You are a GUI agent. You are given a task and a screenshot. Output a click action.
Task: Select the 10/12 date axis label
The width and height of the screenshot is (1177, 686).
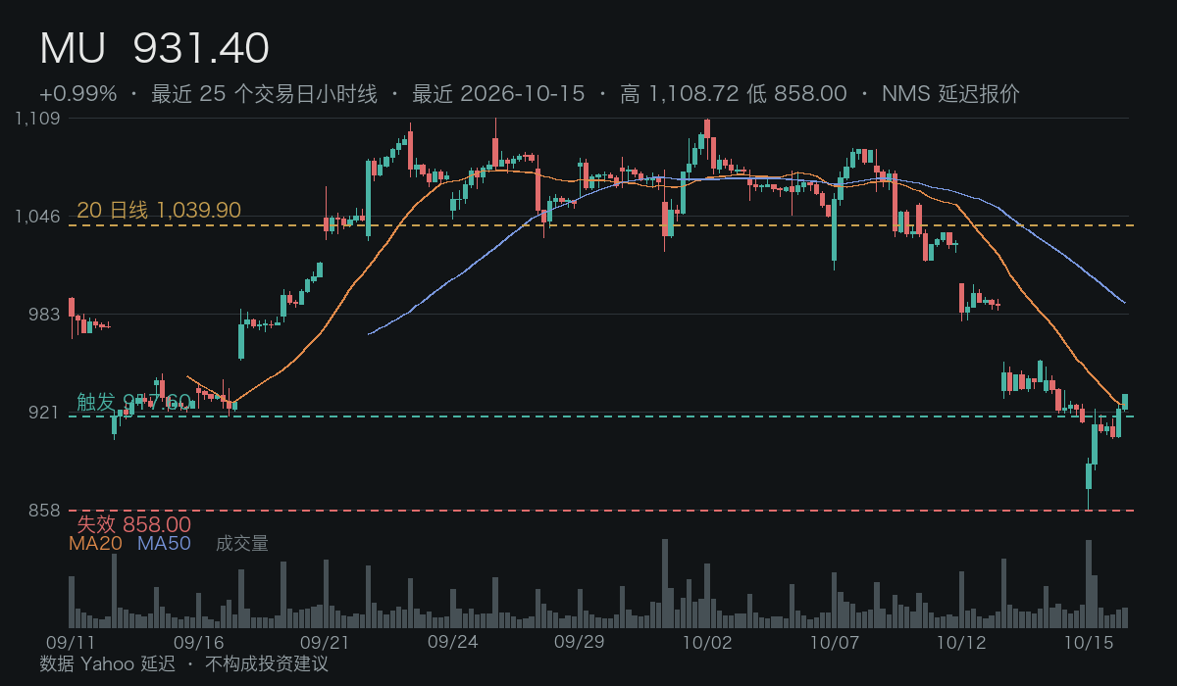click(961, 642)
